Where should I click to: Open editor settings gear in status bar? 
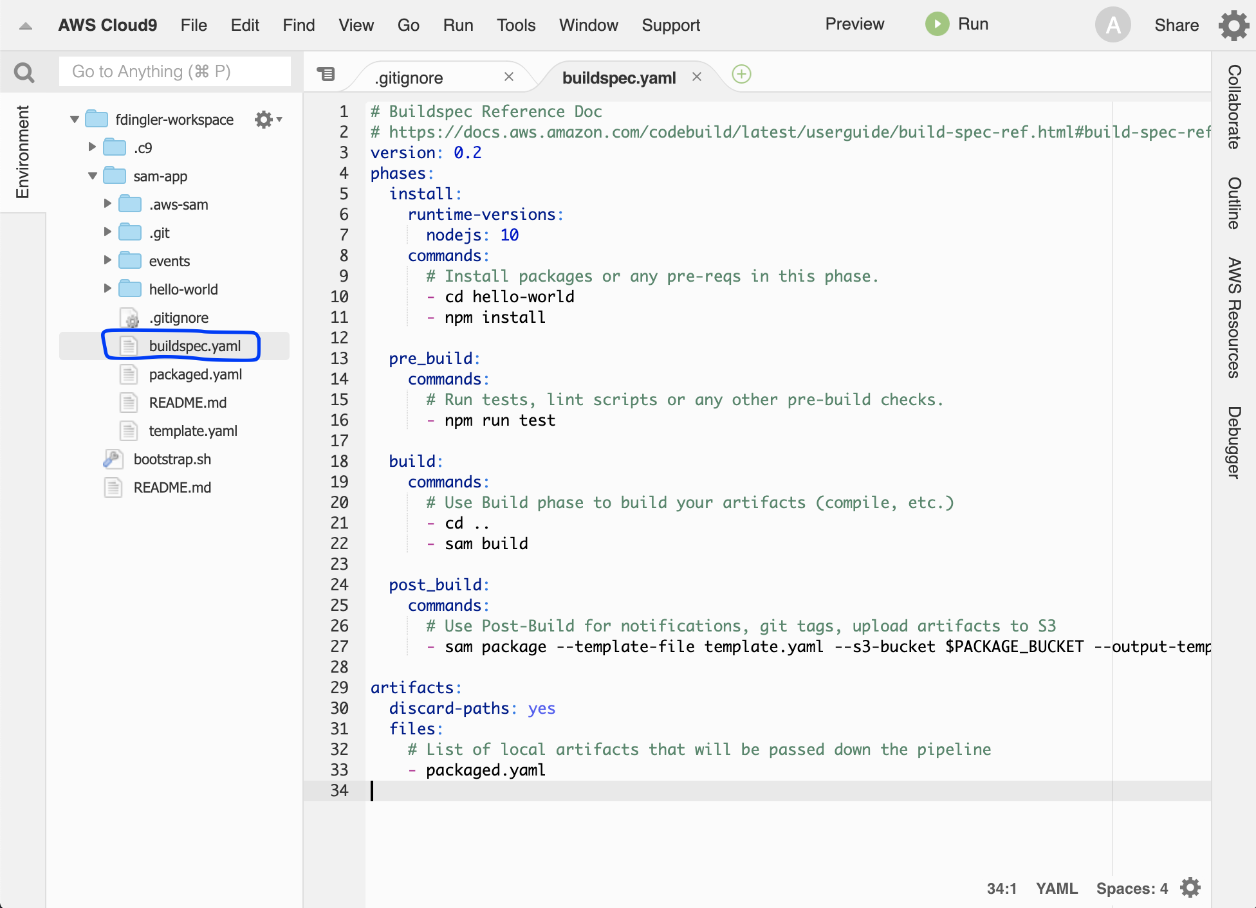pos(1190,887)
